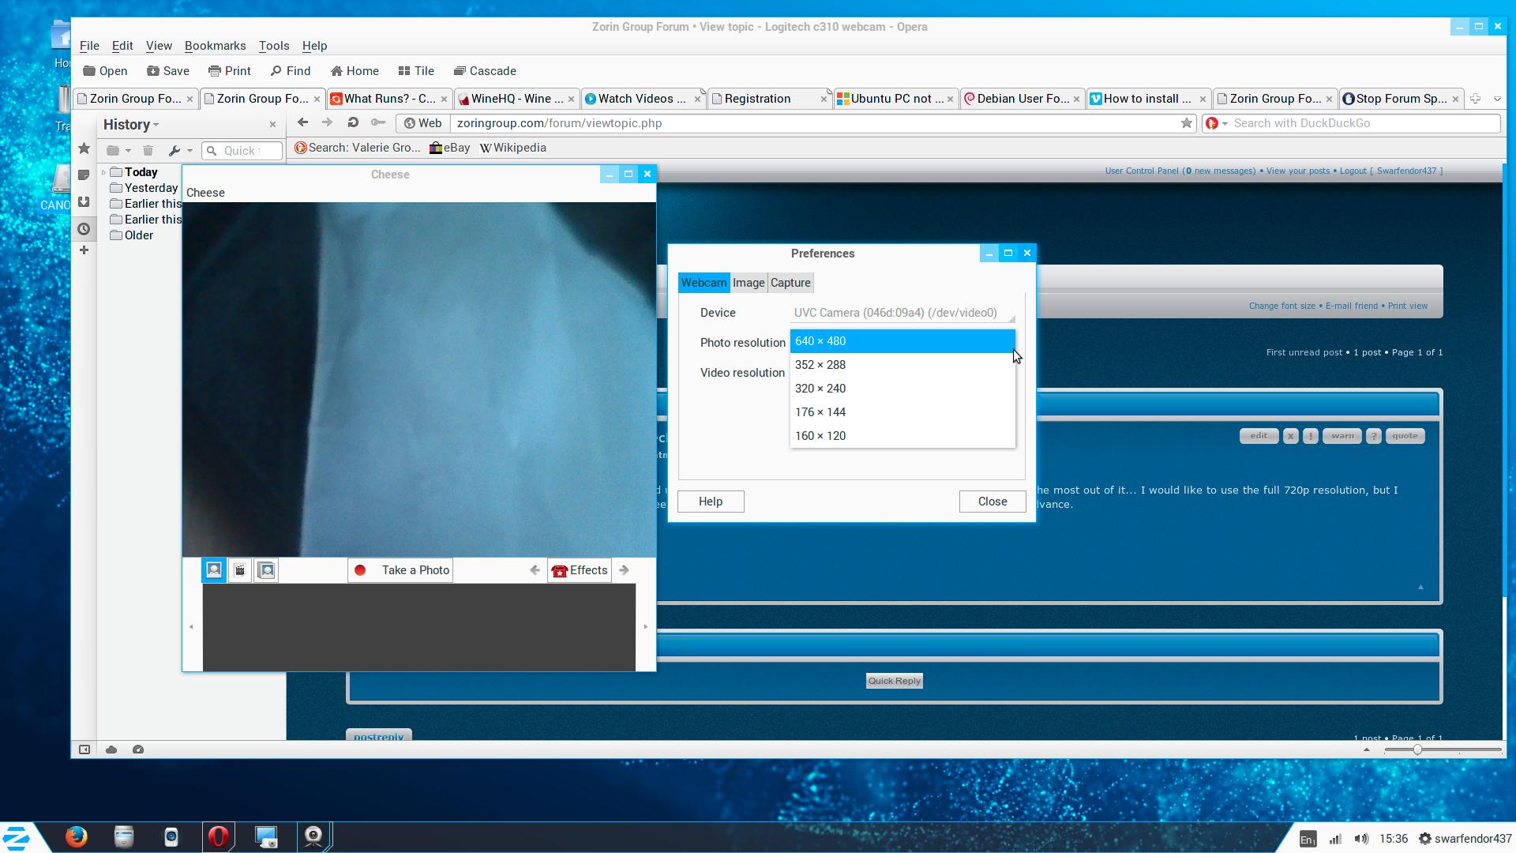Open the wrench view options dropdown
1516x853 pixels.
[180, 151]
